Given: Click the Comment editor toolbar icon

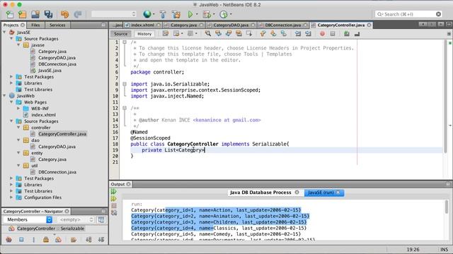Looking at the screenshot, I should pyautogui.click(x=347, y=34).
